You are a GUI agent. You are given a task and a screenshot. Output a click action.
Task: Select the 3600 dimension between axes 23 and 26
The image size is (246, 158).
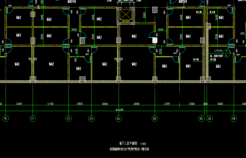pyautogui.click(x=105, y=104)
